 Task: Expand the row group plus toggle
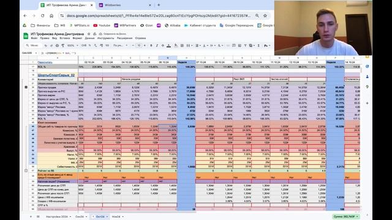click(26, 87)
